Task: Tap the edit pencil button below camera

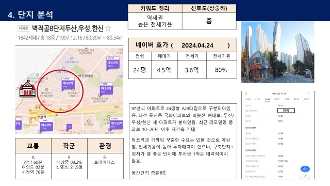Action: [x=305, y=176]
